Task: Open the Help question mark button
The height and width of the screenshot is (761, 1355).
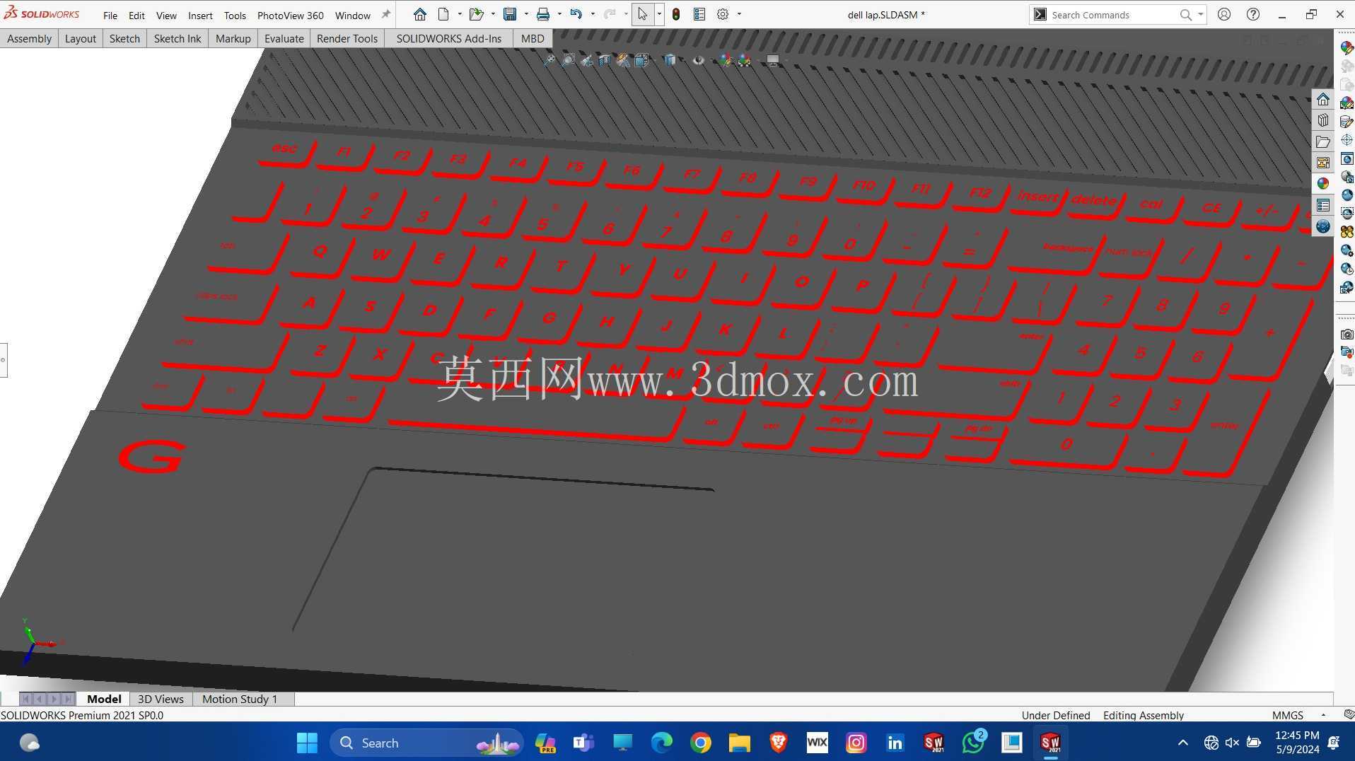Action: (1252, 14)
